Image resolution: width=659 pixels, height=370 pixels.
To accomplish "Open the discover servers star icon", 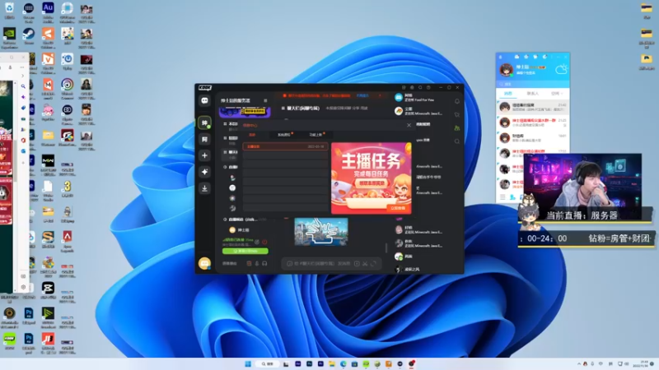I will click(204, 172).
